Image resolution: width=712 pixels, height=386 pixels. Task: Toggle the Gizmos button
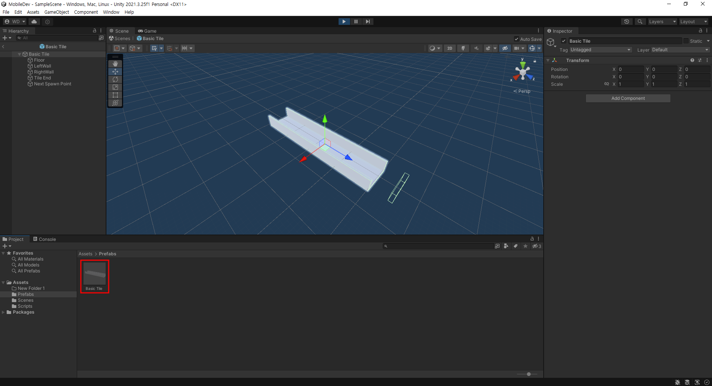pyautogui.click(x=532, y=48)
